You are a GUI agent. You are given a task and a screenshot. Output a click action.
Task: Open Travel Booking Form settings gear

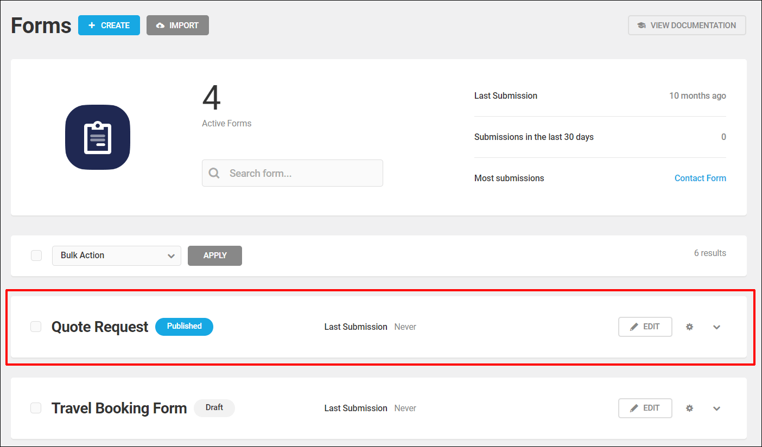point(689,408)
